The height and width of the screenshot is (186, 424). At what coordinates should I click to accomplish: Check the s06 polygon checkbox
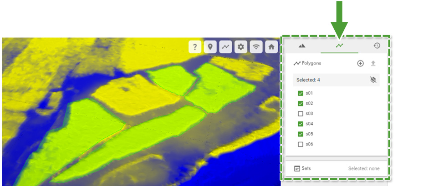click(x=300, y=144)
